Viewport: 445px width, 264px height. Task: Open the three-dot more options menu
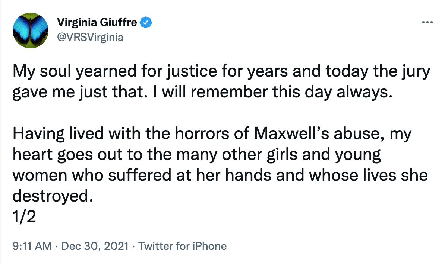point(427,22)
